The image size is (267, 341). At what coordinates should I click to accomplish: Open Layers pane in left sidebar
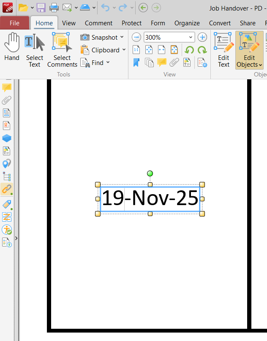point(7,138)
